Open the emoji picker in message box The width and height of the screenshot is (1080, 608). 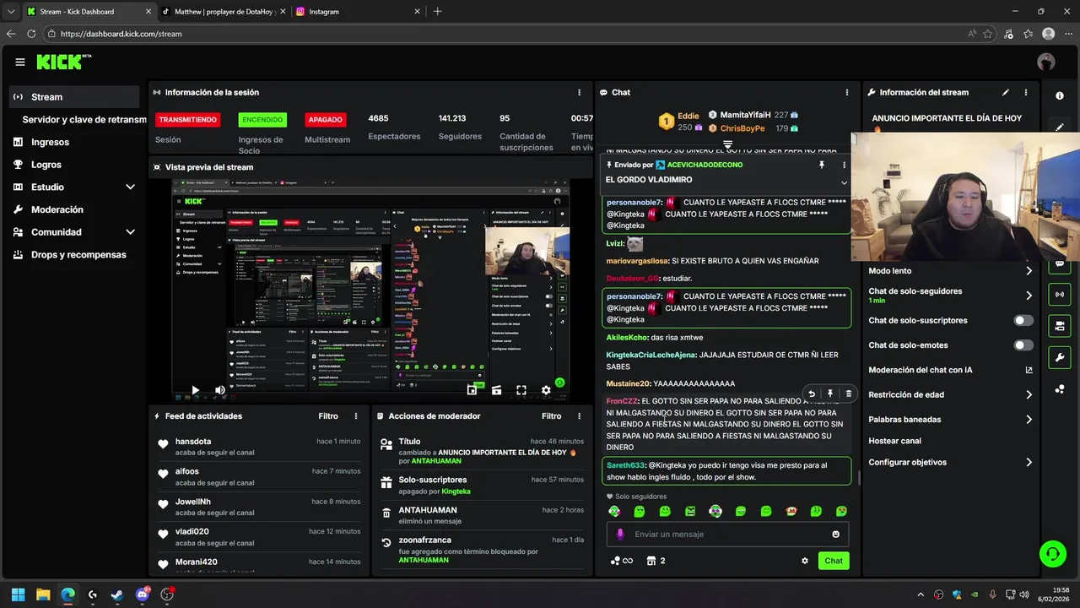pos(836,535)
